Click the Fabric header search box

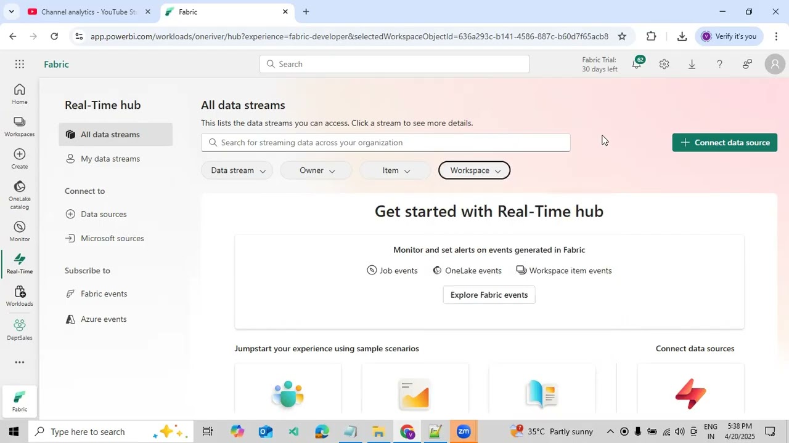pyautogui.click(x=394, y=64)
